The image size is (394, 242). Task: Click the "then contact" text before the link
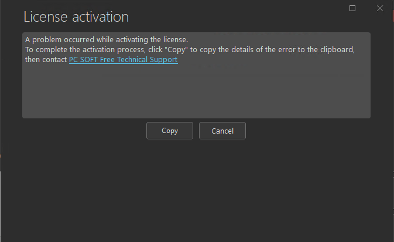coord(46,60)
